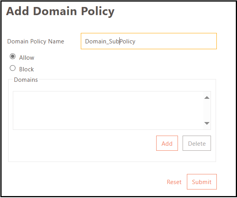Click the word Policy in name field
This screenshot has height=198, width=237.
(x=128, y=41)
